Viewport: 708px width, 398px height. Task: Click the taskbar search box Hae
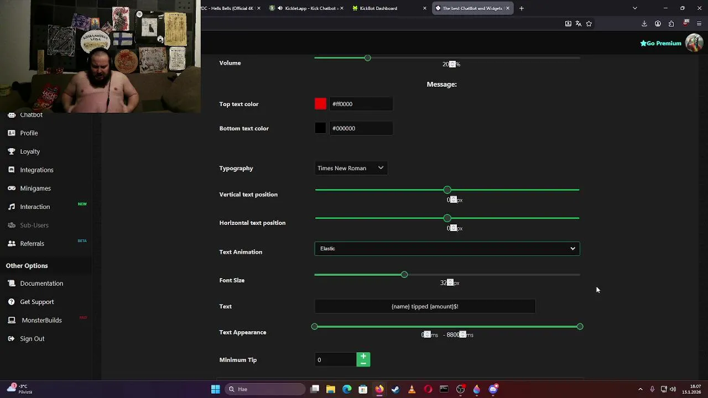[265, 389]
